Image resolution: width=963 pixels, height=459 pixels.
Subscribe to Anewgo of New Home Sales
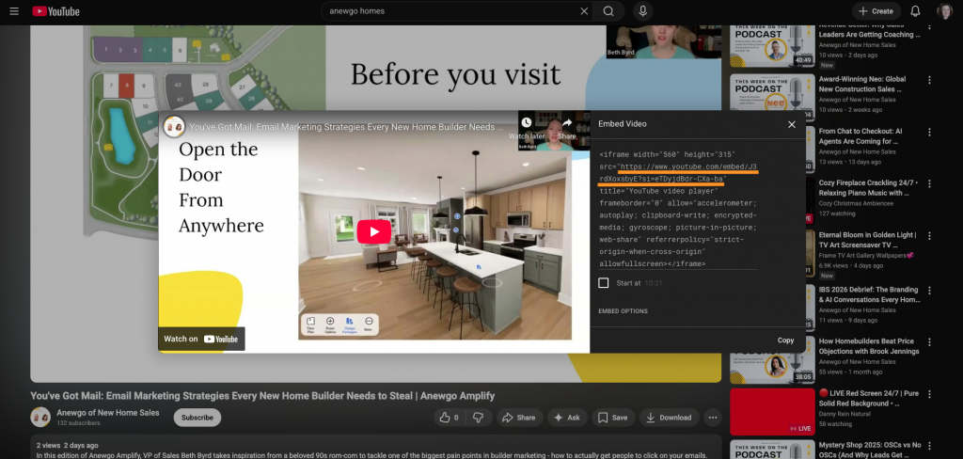tap(197, 418)
